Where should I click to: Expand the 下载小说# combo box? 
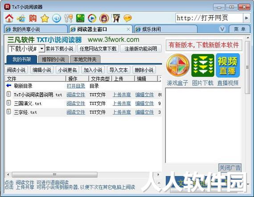point(42,48)
